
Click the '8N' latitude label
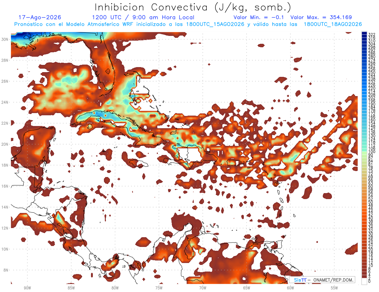pos(6,270)
